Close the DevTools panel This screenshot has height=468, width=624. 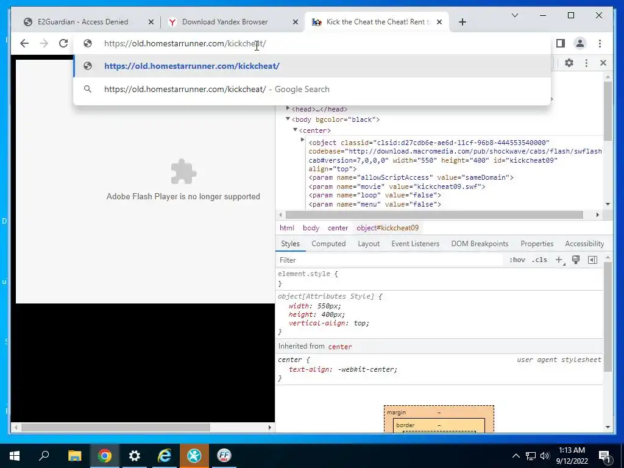click(x=603, y=63)
